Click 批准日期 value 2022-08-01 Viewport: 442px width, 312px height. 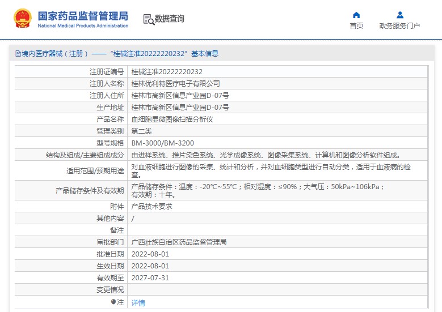tap(150, 254)
